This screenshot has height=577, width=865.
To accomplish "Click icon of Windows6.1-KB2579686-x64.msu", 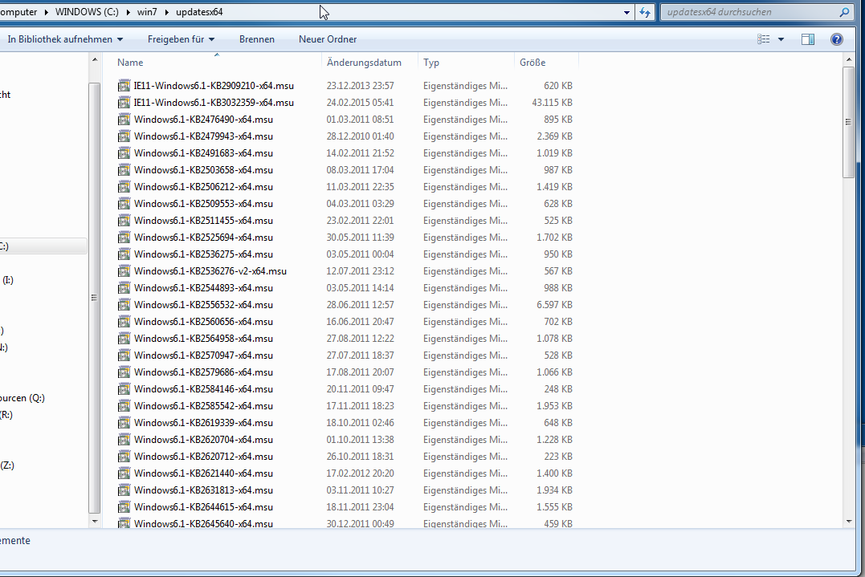I will (124, 372).
